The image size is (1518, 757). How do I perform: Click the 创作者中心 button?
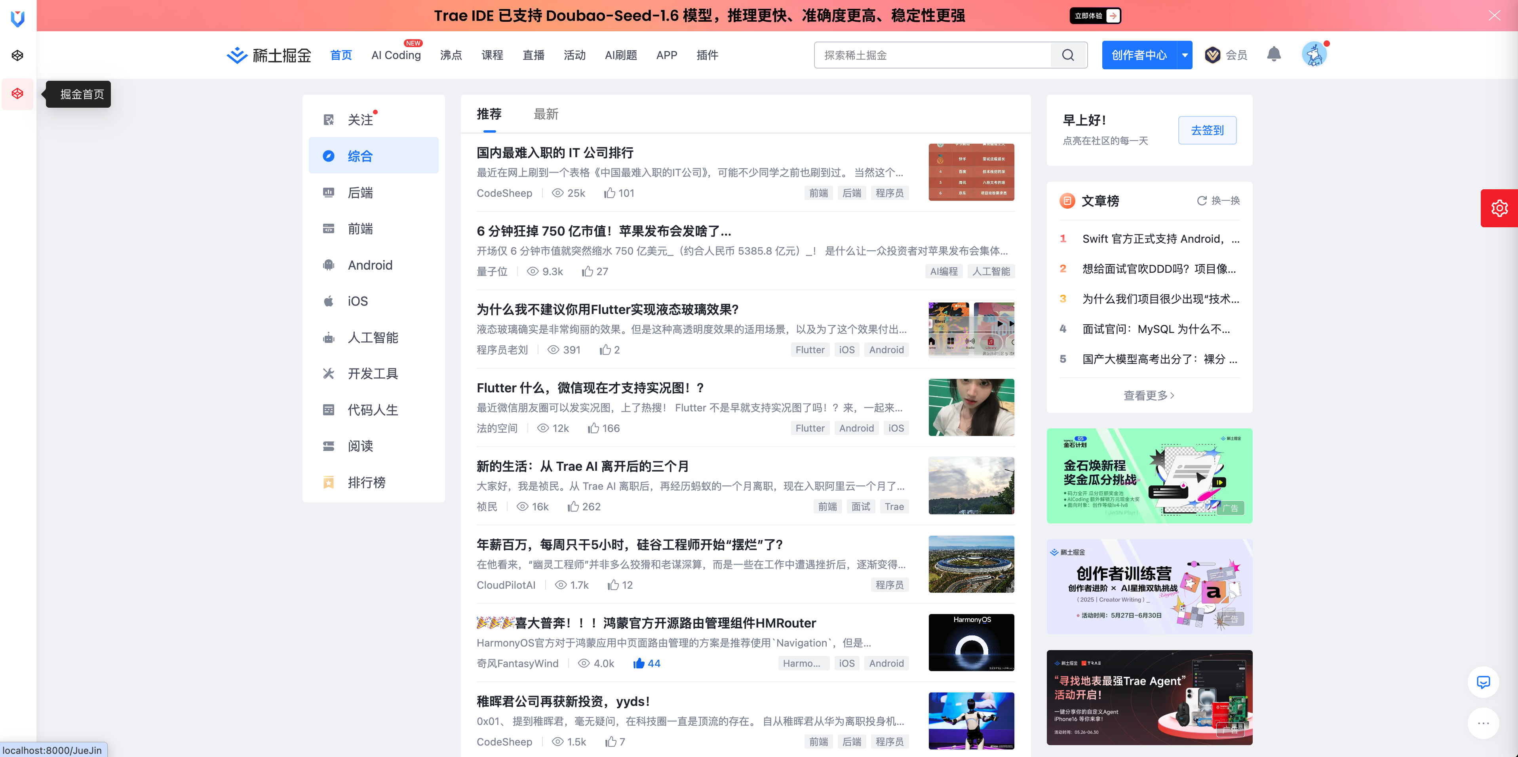tap(1139, 55)
